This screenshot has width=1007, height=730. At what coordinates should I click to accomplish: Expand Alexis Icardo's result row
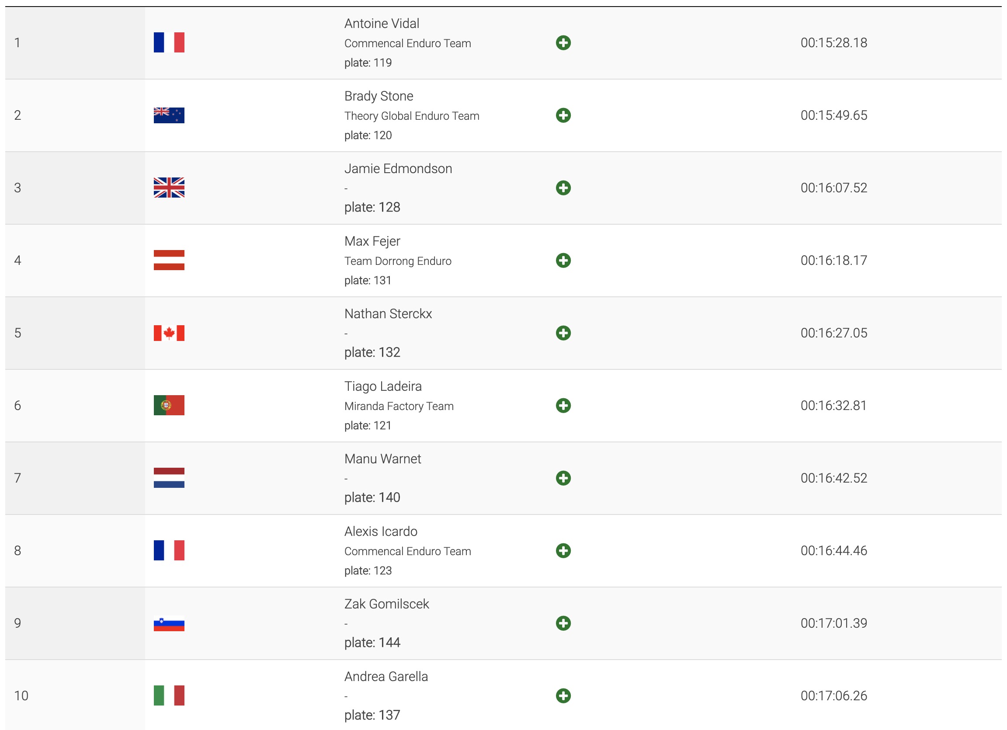point(563,551)
